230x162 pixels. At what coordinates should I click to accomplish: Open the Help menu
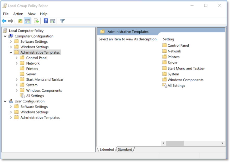(x=44, y=14)
